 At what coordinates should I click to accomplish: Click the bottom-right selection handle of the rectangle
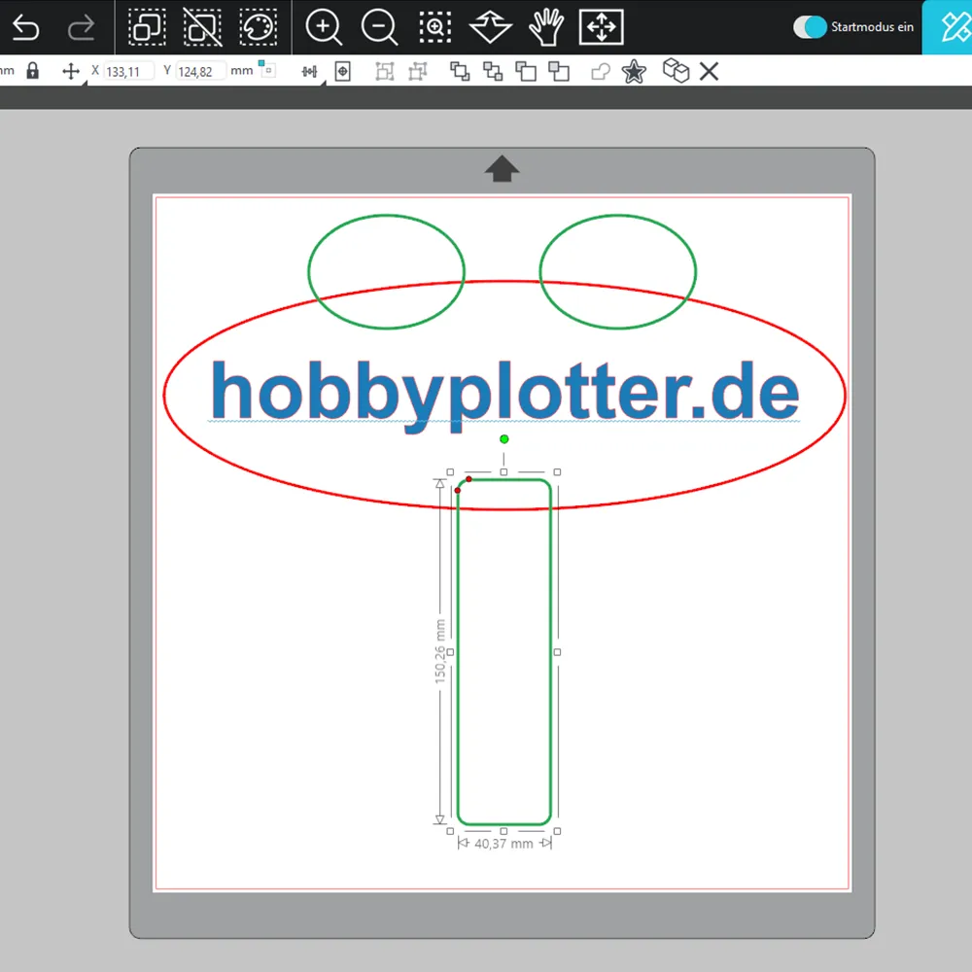pyautogui.click(x=557, y=831)
